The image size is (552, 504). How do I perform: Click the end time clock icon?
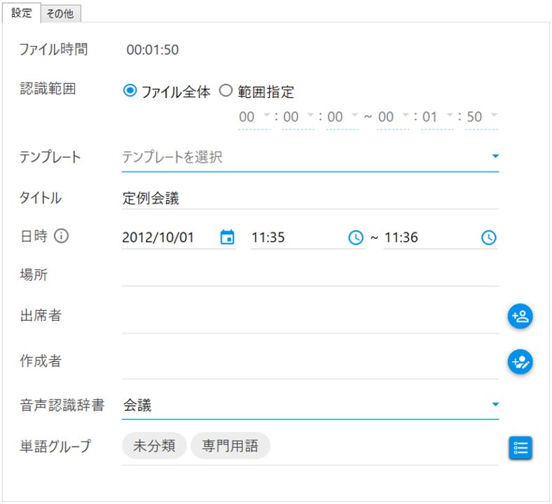[x=489, y=237]
